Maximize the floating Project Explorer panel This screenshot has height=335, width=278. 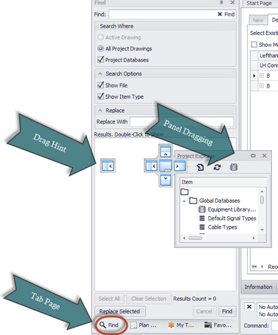tap(253, 156)
